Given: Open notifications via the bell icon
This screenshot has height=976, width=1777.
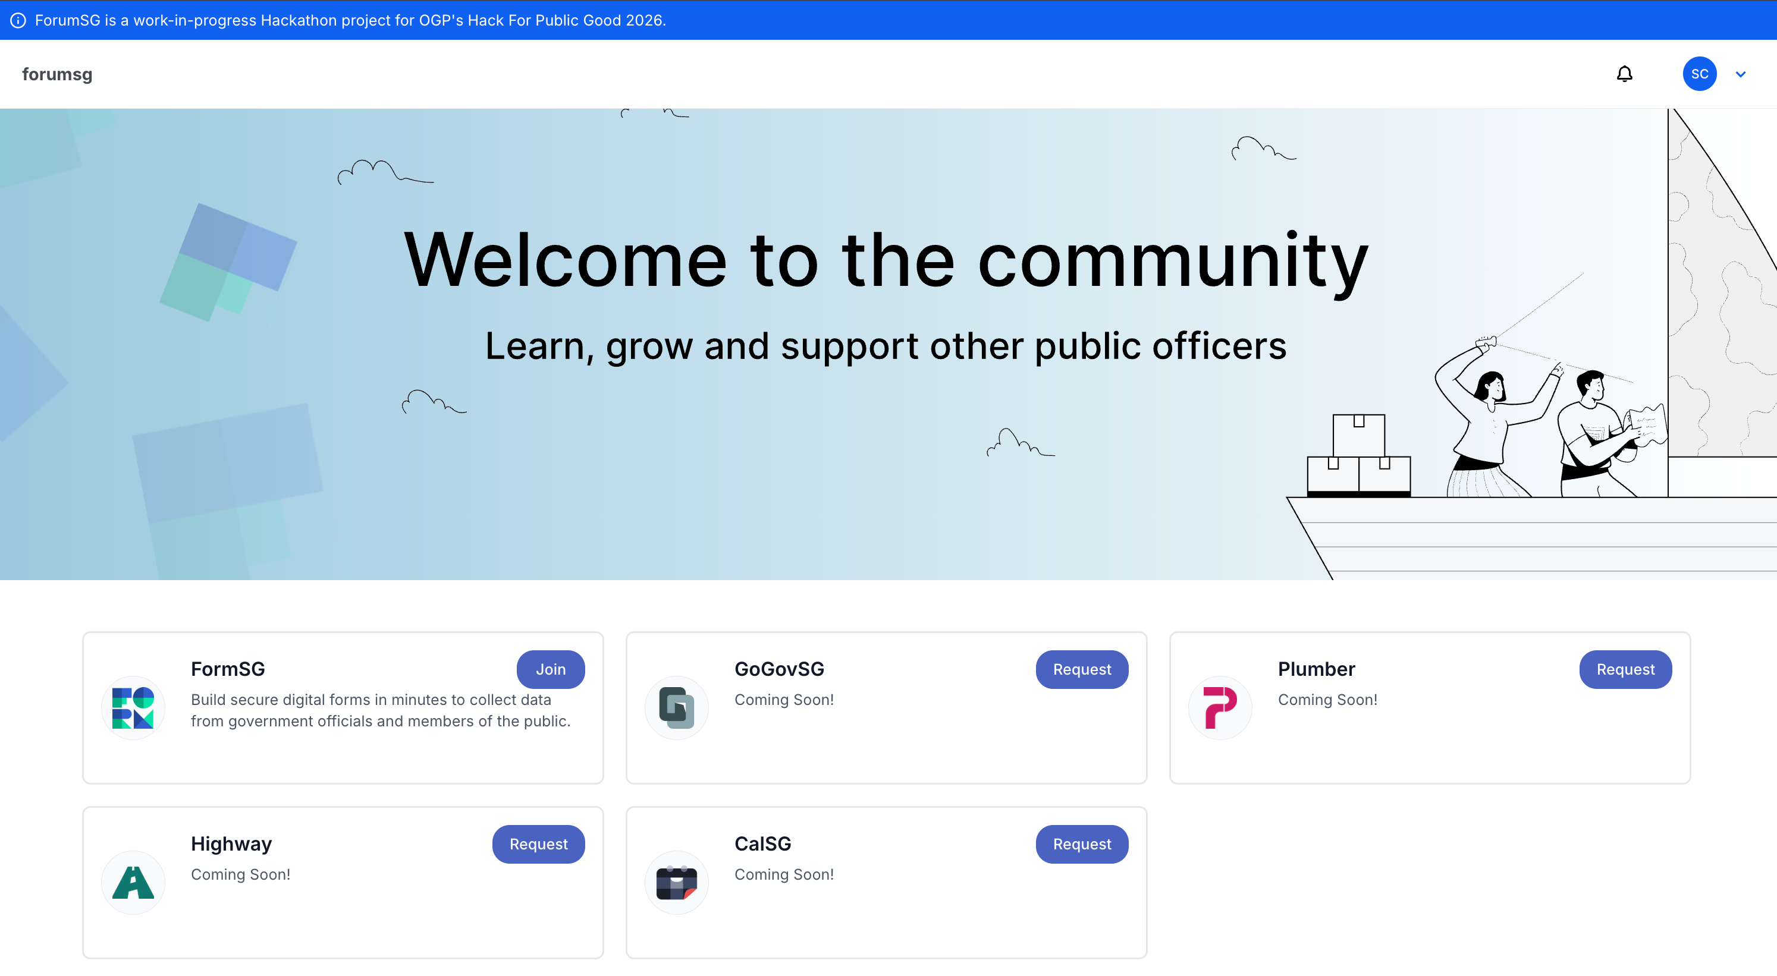Looking at the screenshot, I should pyautogui.click(x=1625, y=74).
